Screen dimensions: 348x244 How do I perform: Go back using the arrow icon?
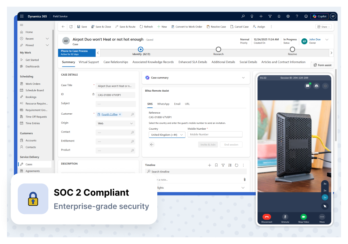tap(63, 27)
